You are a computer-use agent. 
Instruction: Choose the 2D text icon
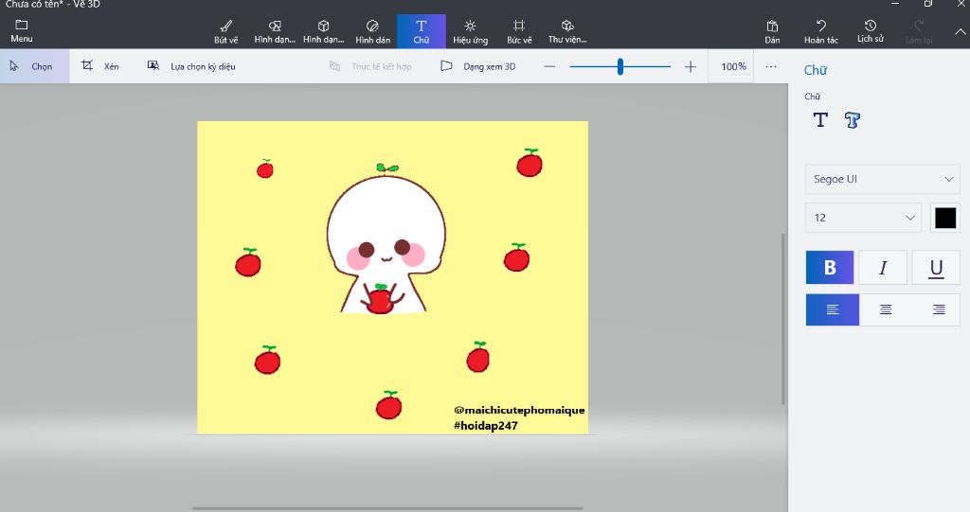(820, 120)
